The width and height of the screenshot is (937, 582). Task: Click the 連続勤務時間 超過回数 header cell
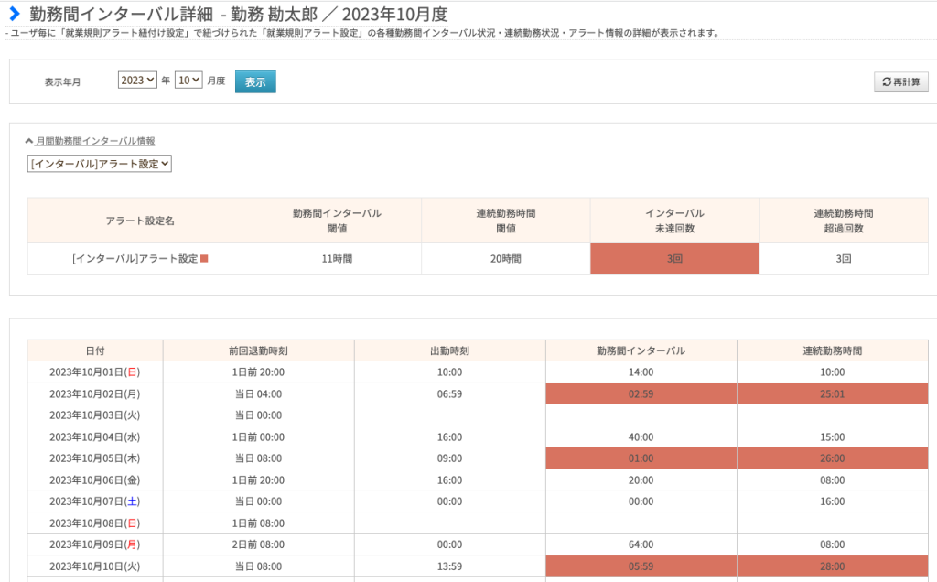[x=844, y=221]
